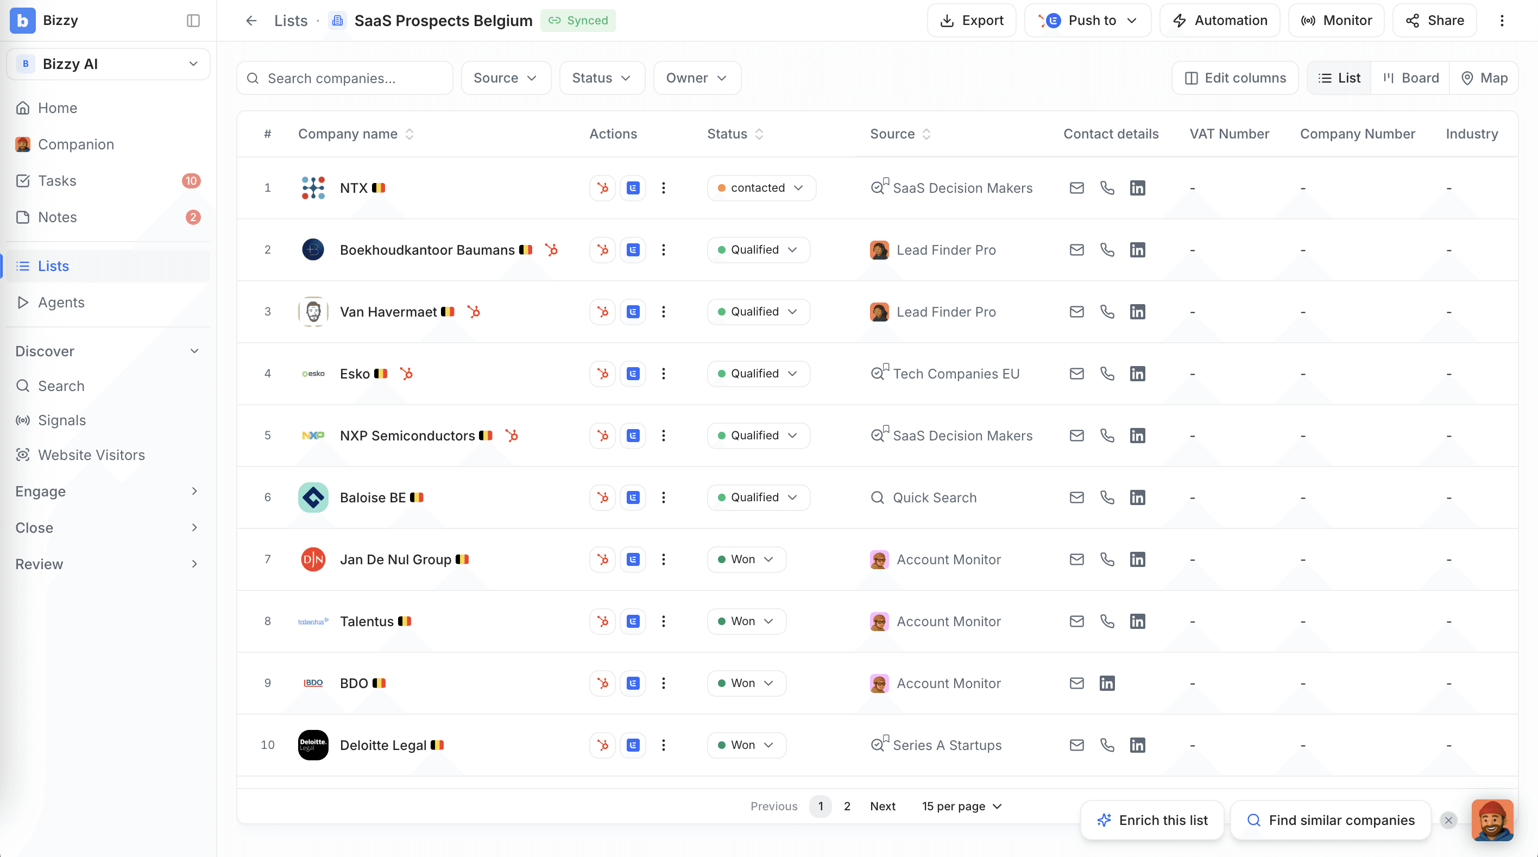
Task: Change Jan De Nul Group status dropdown
Action: click(x=746, y=559)
